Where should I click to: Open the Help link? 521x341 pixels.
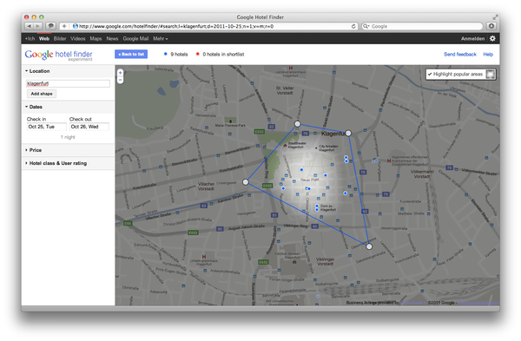click(x=488, y=54)
